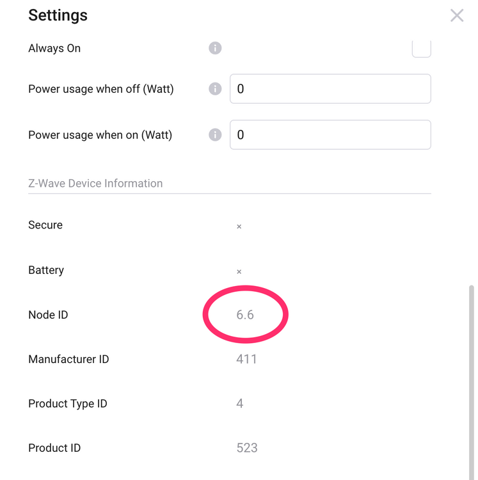Click info icon for power usage when on

point(215,135)
